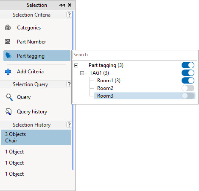Click the Selection panel blue vertical scrollbar
199x191 pixels.
point(73,90)
